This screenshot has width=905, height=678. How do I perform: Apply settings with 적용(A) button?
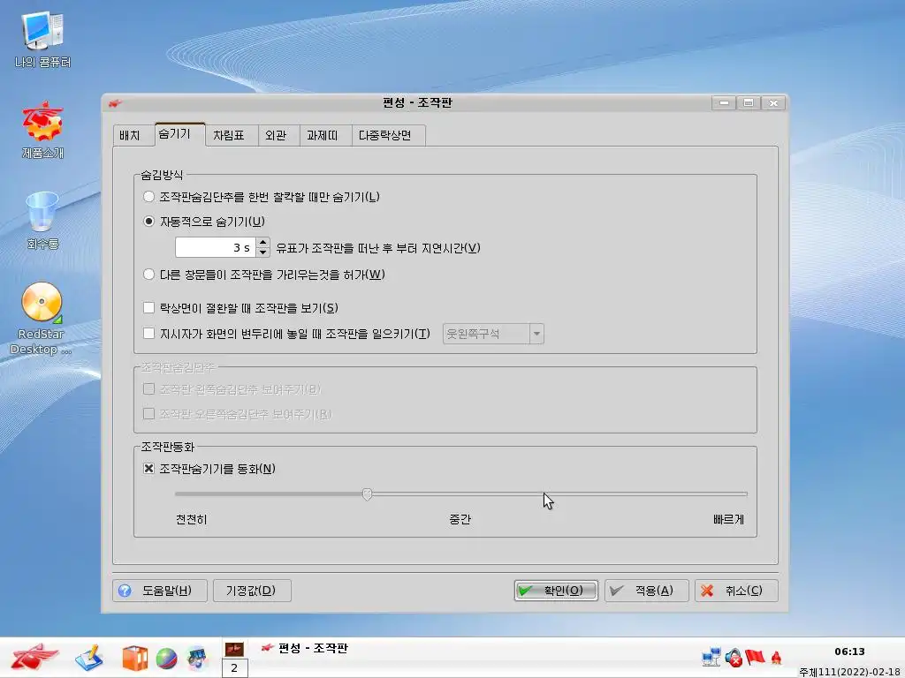tap(646, 591)
